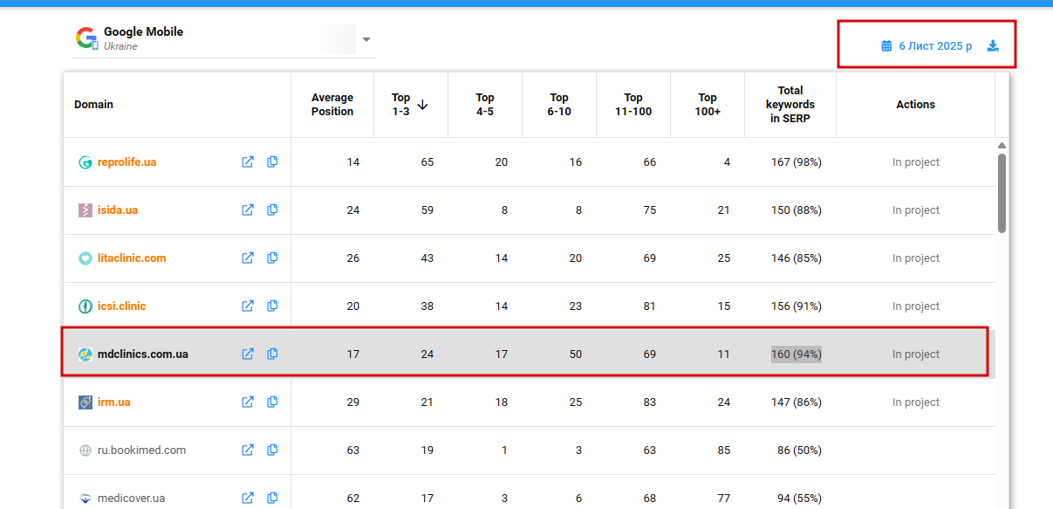Screen dimensions: 1053x509
Task: Sort by Total keywords in SERP header
Action: click(790, 104)
